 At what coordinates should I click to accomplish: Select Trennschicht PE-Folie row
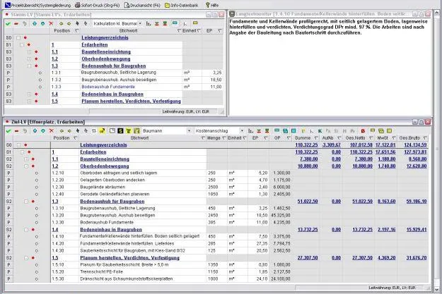pyautogui.click(x=216, y=272)
